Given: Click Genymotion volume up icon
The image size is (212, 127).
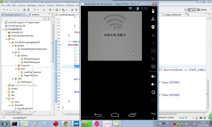Looking at the screenshot, I should click(x=153, y=76).
